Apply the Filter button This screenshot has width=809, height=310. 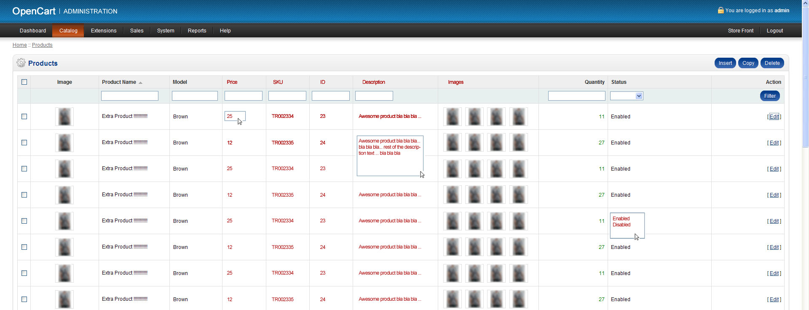tap(770, 96)
